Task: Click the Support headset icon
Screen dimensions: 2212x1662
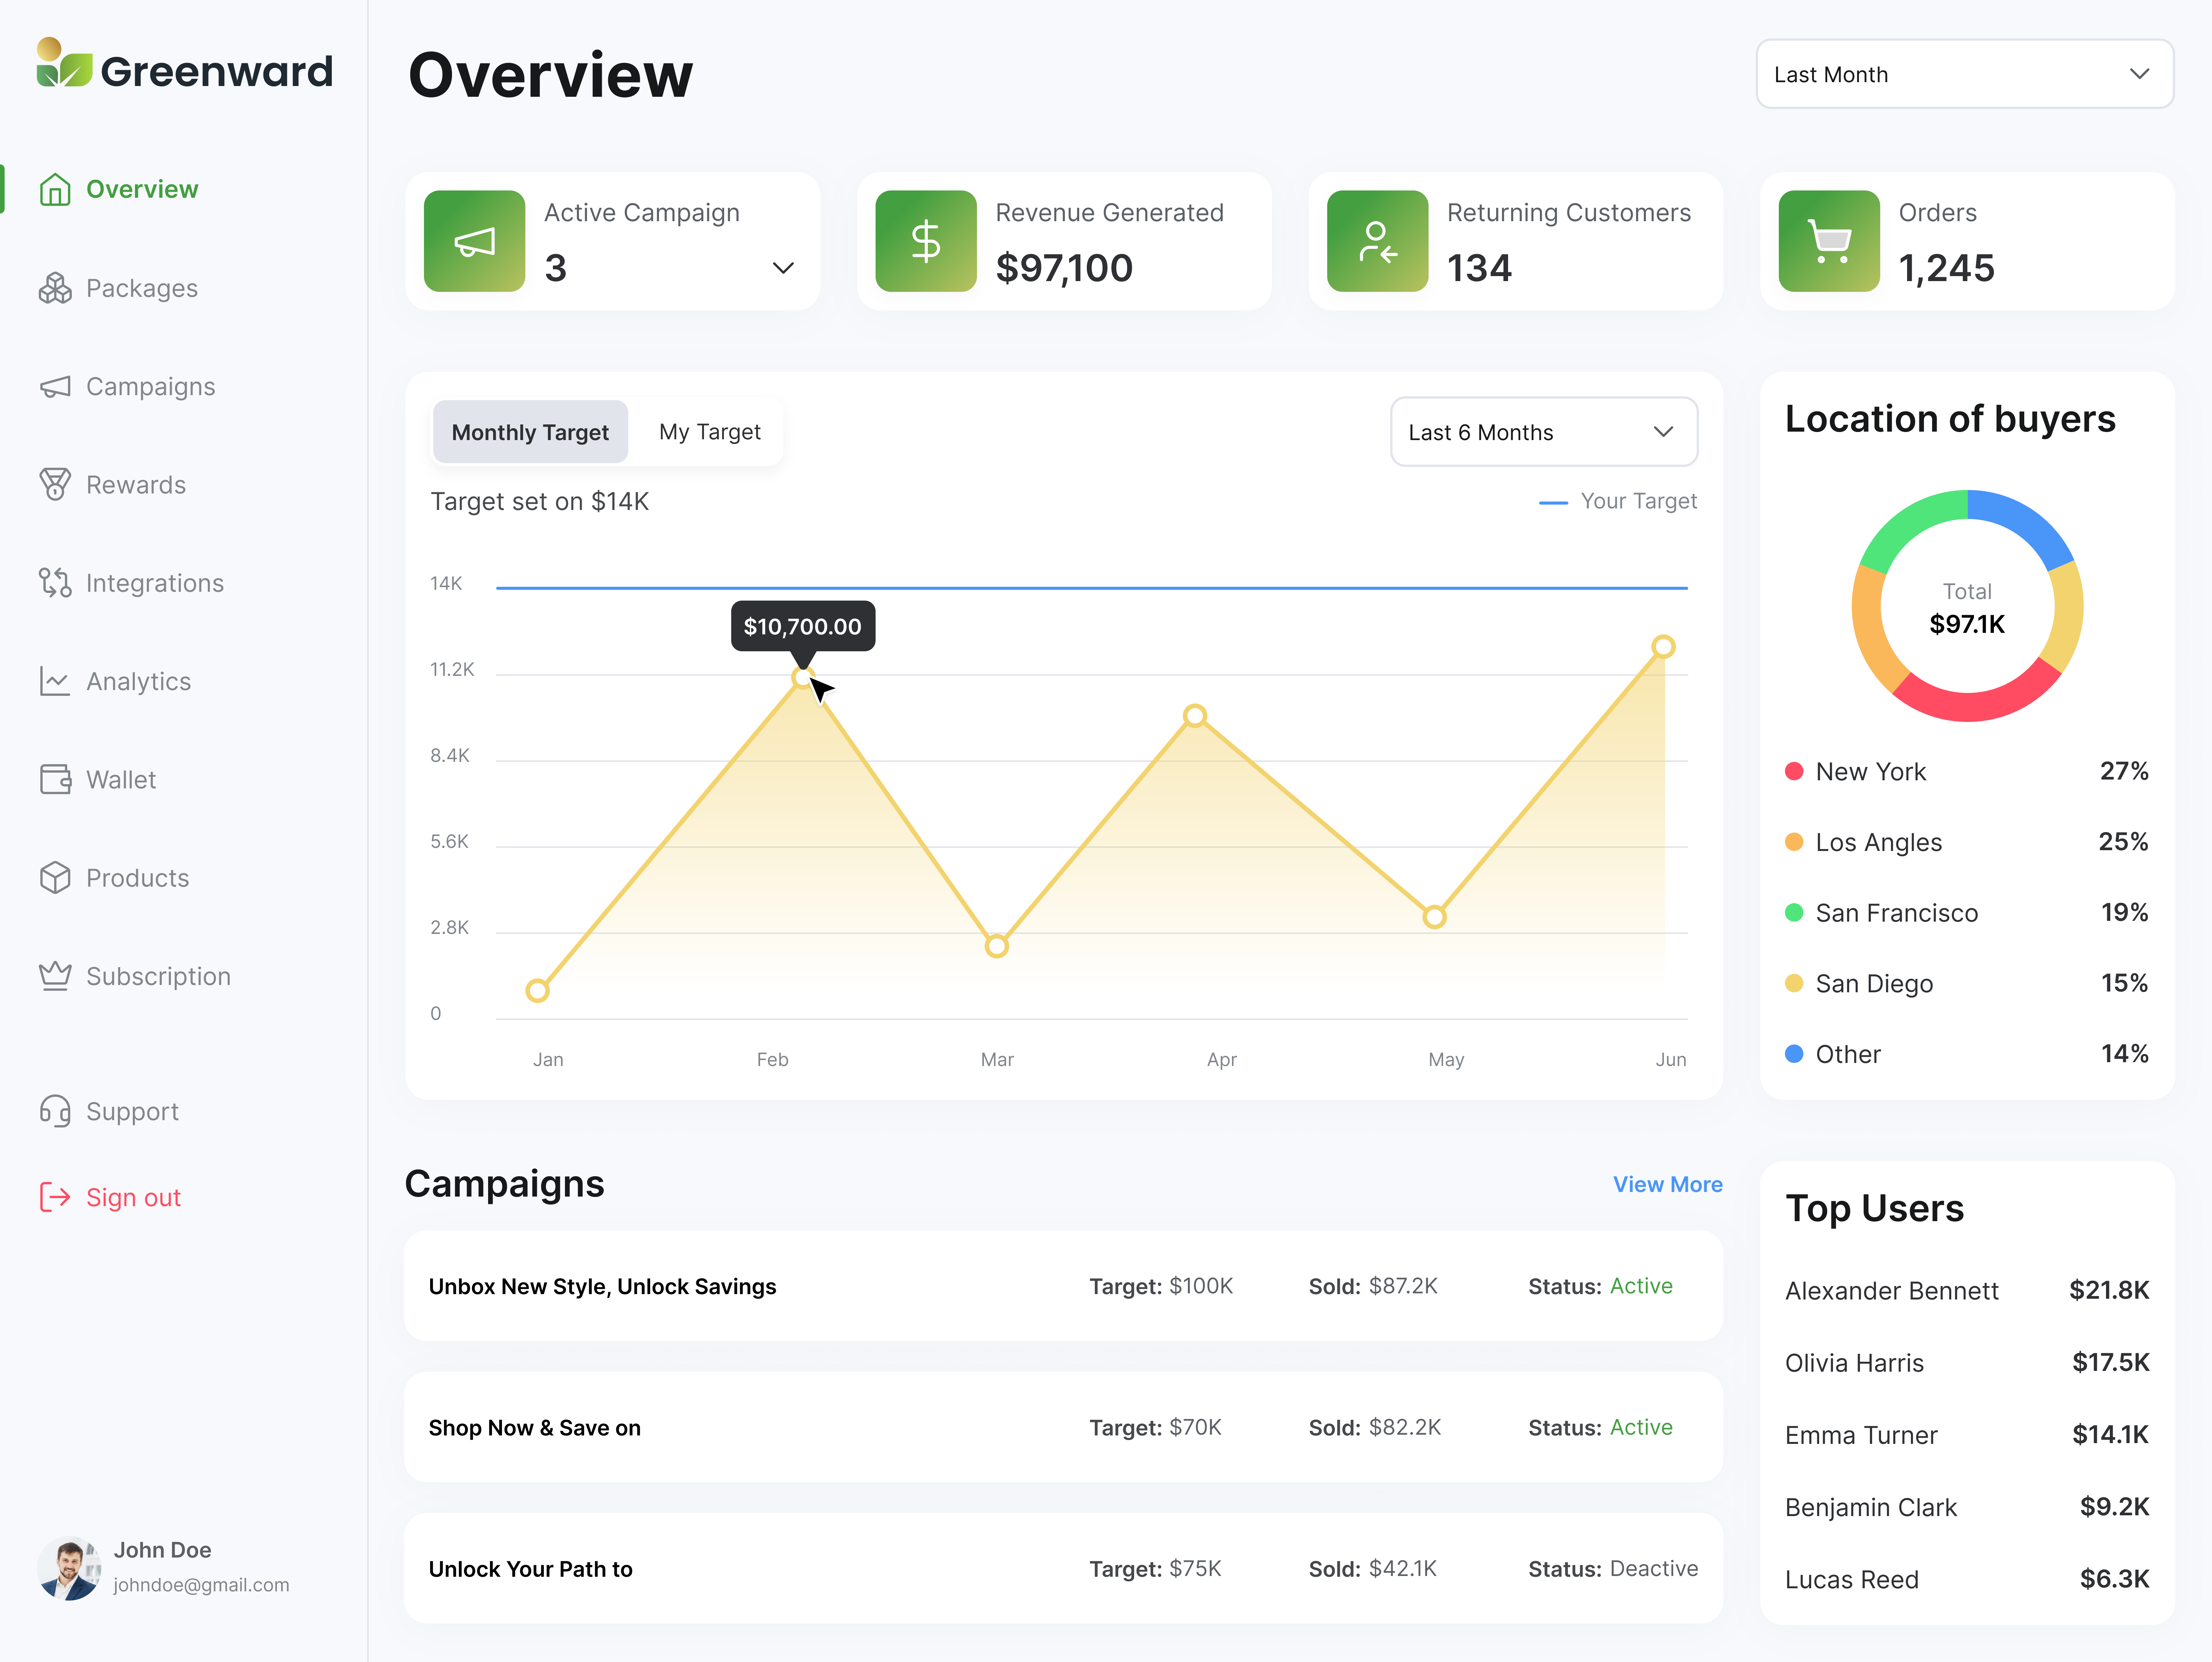Action: [55, 1111]
